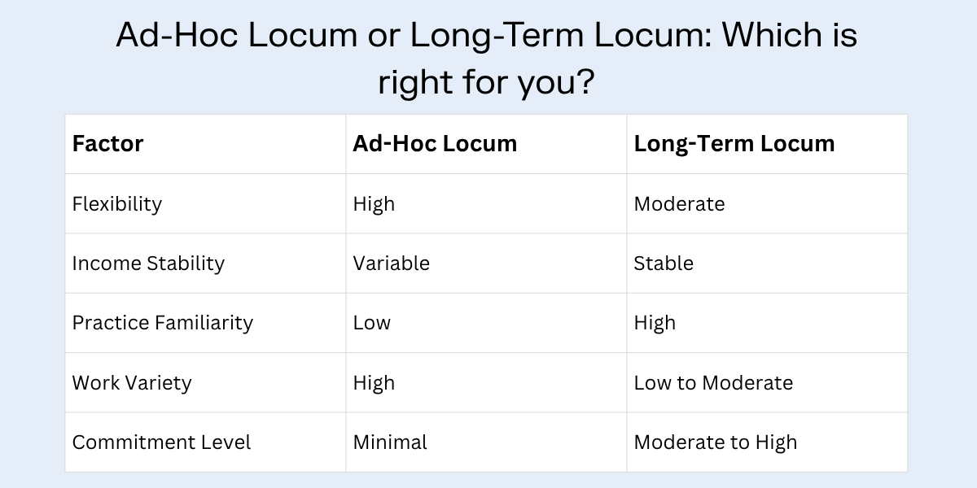Click the 'High' cell in Work Variety row
This screenshot has width=977, height=488.
[374, 382]
